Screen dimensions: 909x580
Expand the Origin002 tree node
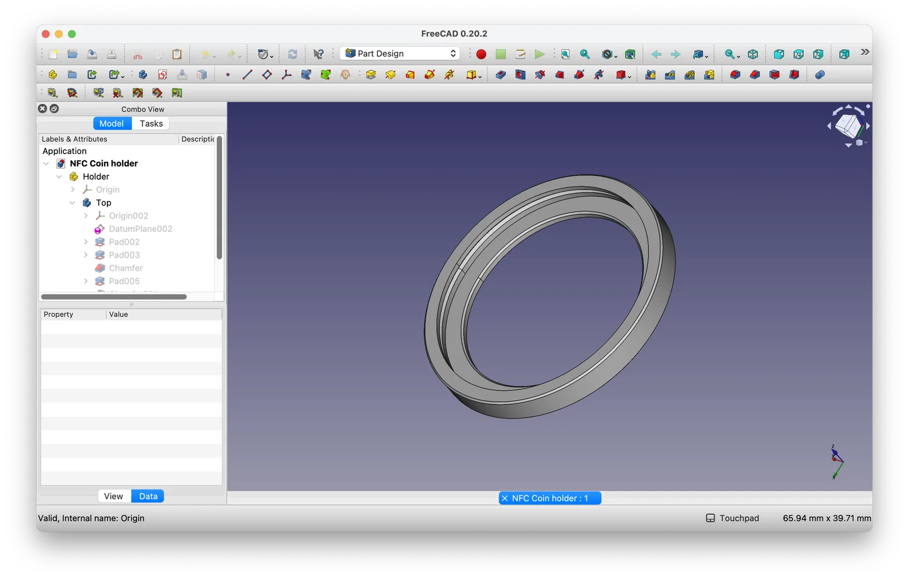point(86,216)
